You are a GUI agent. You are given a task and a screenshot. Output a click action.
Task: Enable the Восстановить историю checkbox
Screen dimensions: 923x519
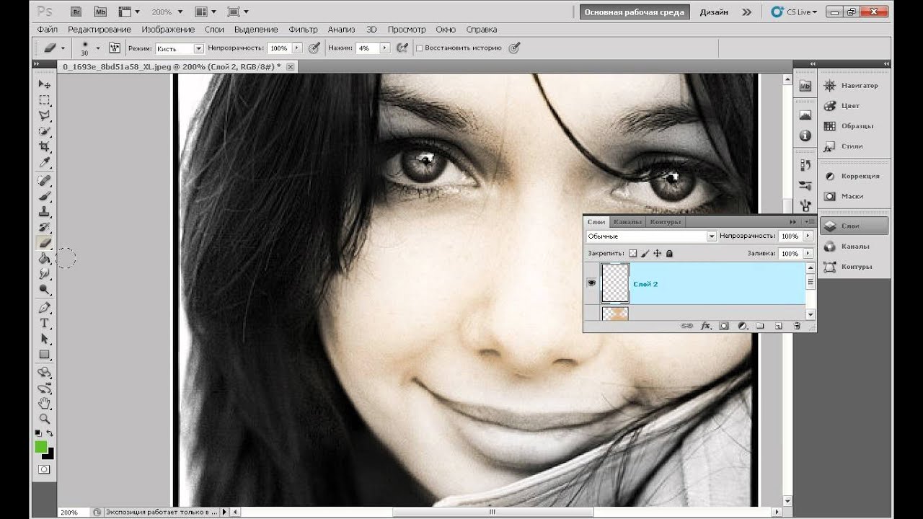click(420, 48)
